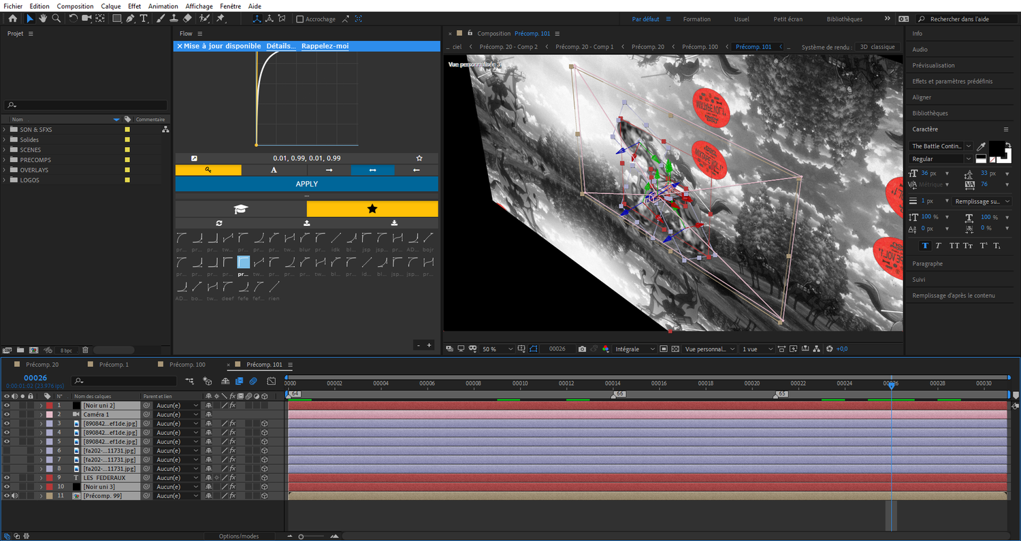
Task: Toggle visibility of LES FEDERAUX layer
Action: pyautogui.click(x=7, y=478)
